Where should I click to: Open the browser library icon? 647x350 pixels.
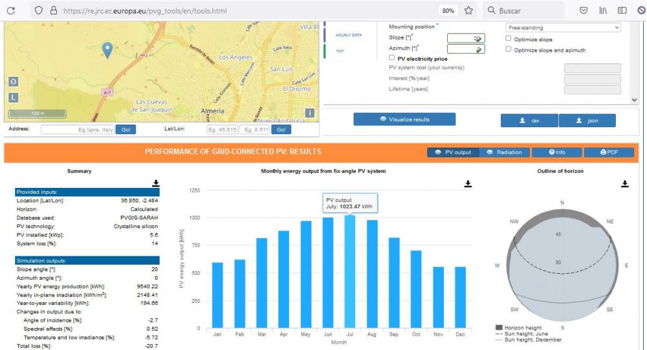tap(603, 10)
